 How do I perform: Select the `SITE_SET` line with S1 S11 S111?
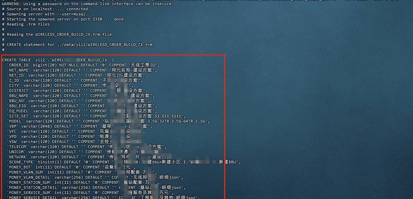(96, 116)
